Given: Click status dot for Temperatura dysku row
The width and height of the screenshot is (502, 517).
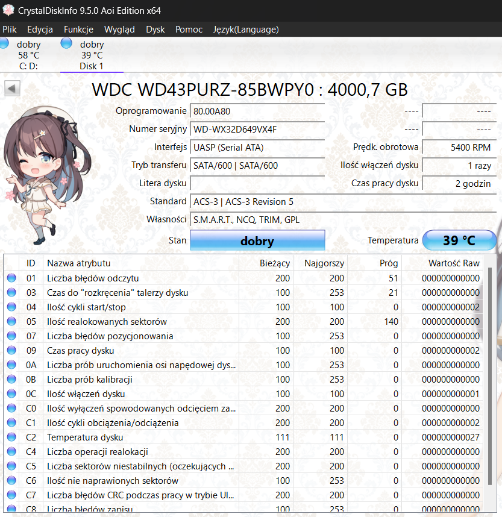Looking at the screenshot, I should click(11, 437).
